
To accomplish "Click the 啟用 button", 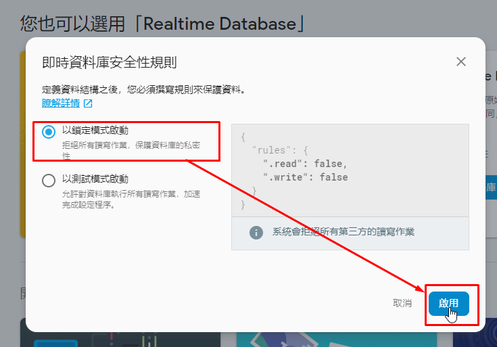I will (448, 304).
